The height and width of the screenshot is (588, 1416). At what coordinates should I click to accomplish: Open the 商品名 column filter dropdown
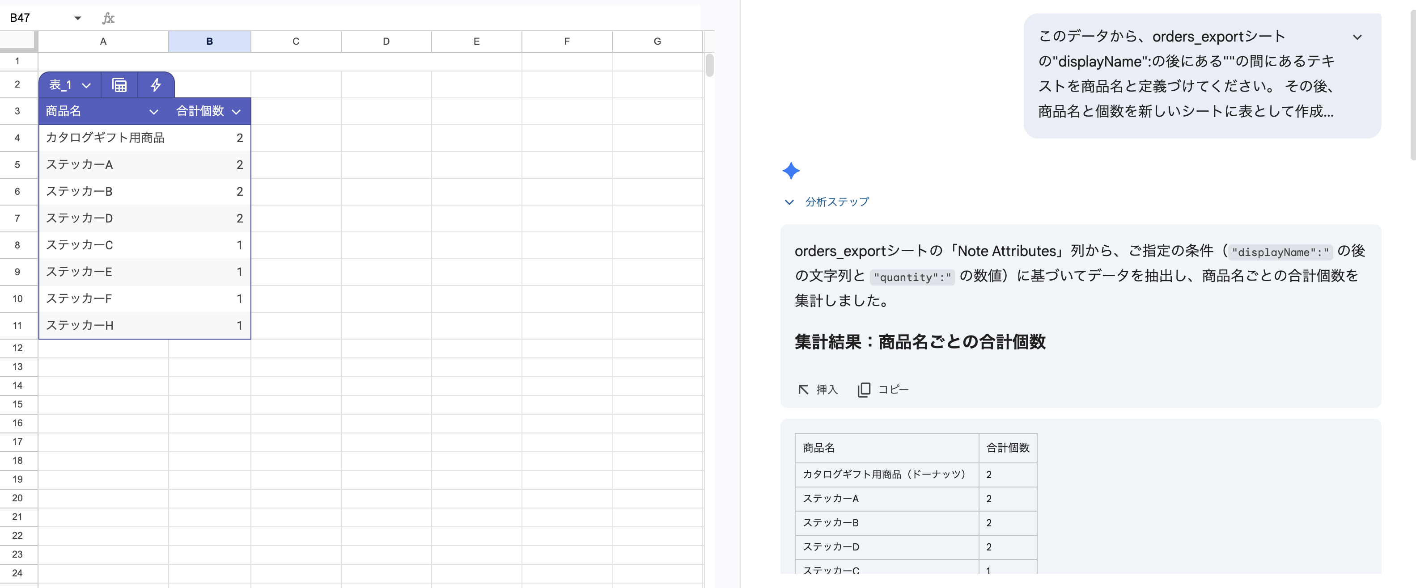click(x=154, y=111)
